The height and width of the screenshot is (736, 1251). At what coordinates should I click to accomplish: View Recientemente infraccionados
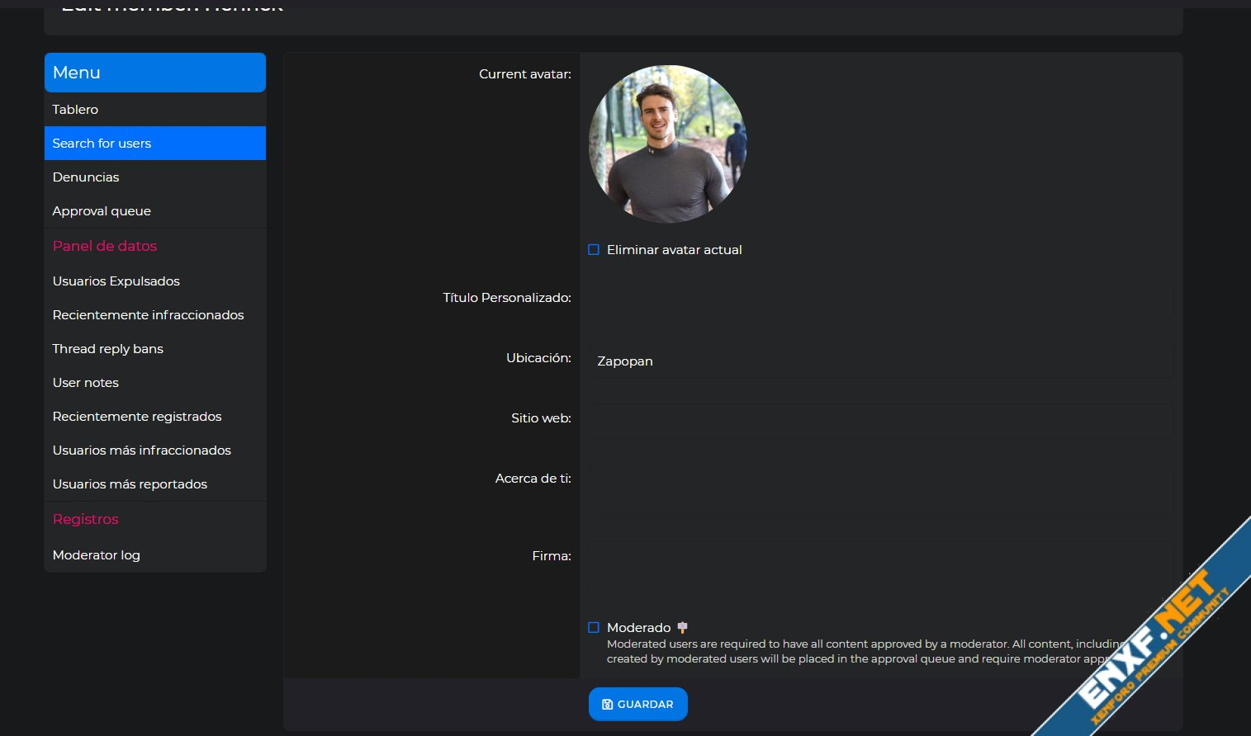click(155, 314)
